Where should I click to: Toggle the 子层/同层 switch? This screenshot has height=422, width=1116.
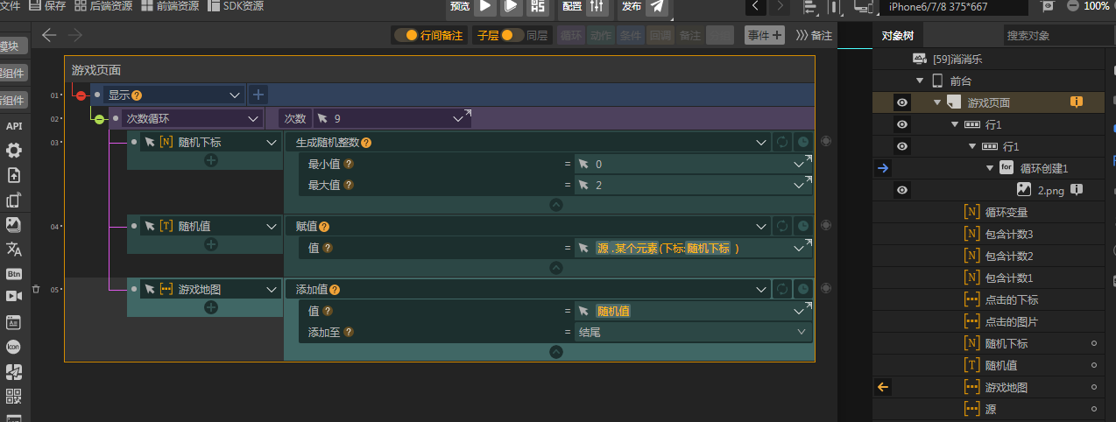click(512, 35)
